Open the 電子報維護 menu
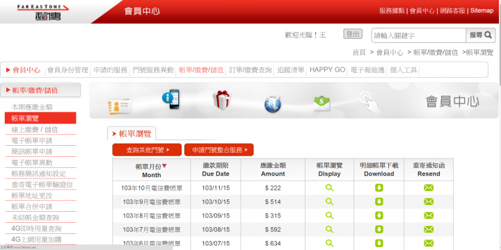 coord(367,70)
